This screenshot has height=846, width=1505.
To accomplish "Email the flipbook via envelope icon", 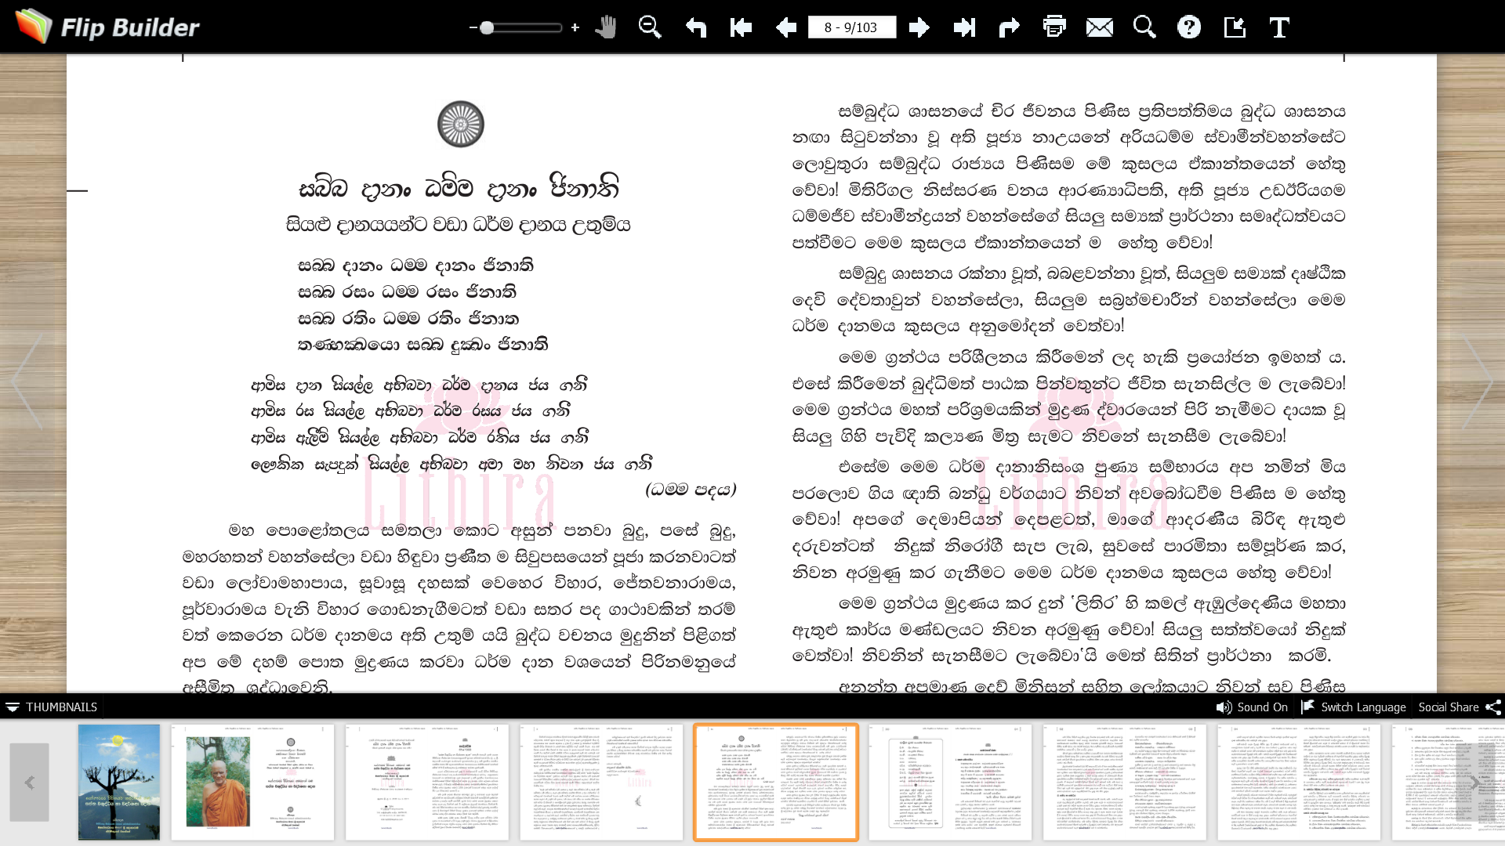I will [1100, 27].
